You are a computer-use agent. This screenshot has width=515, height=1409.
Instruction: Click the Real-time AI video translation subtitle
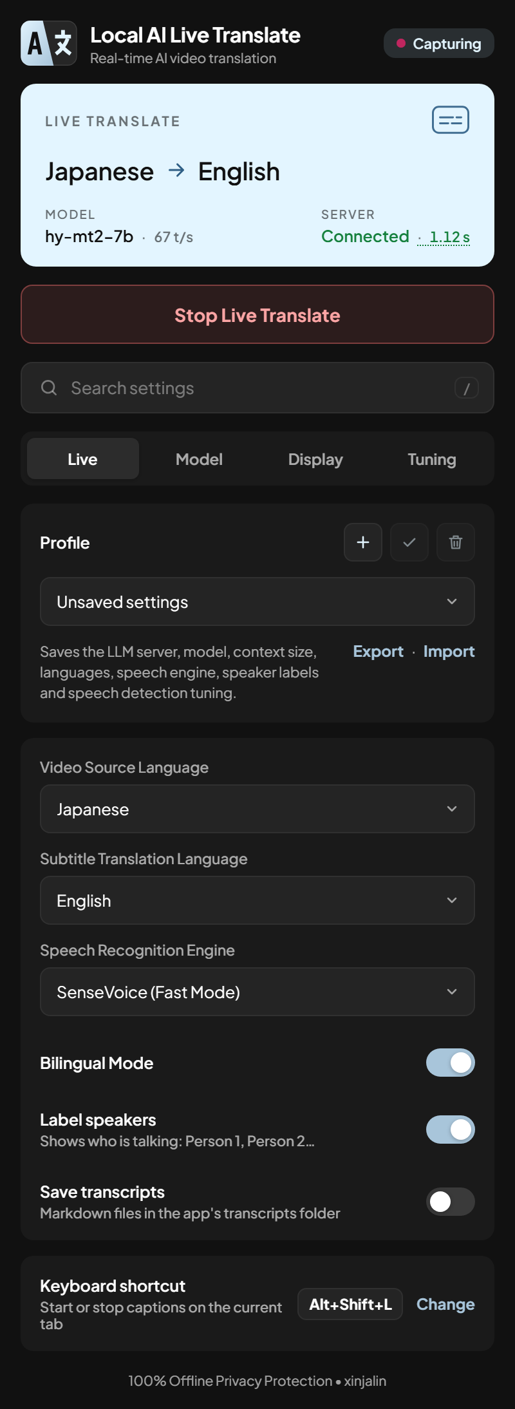(x=183, y=58)
